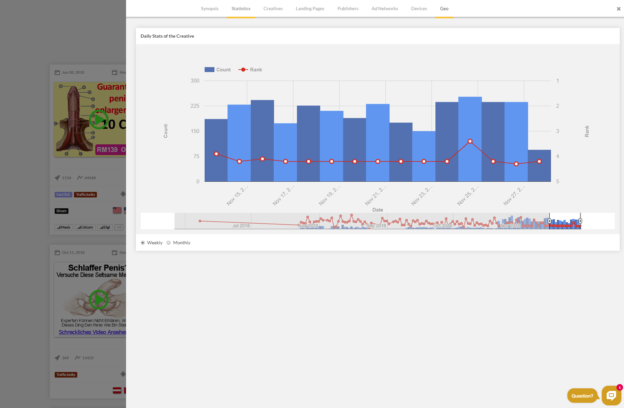624x408 pixels.
Task: Click the rocket icon next to 369
Action: click(57, 358)
